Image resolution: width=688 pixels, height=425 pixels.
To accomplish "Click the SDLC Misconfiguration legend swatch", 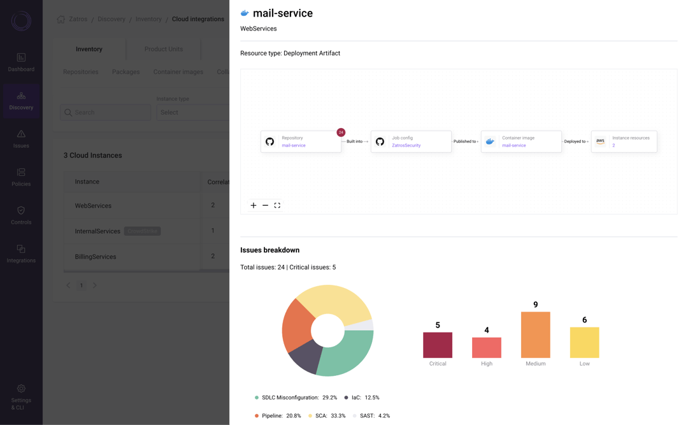I will click(256, 397).
